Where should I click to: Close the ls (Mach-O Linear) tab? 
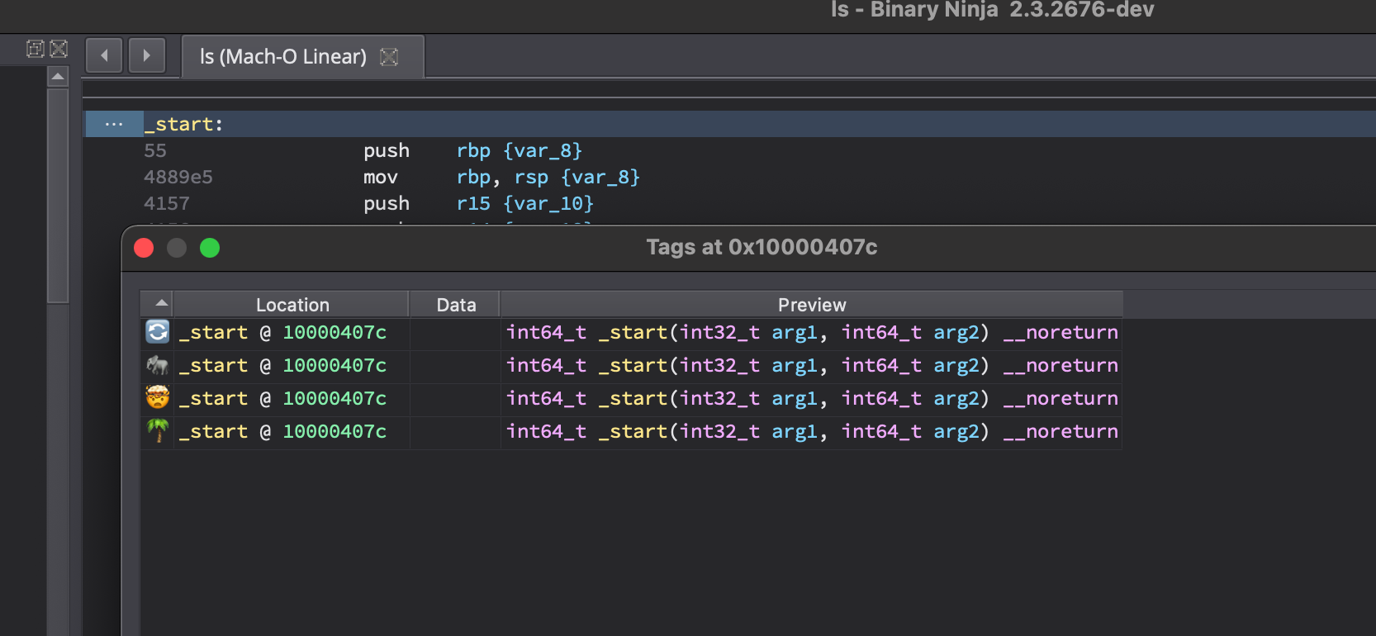pos(389,56)
